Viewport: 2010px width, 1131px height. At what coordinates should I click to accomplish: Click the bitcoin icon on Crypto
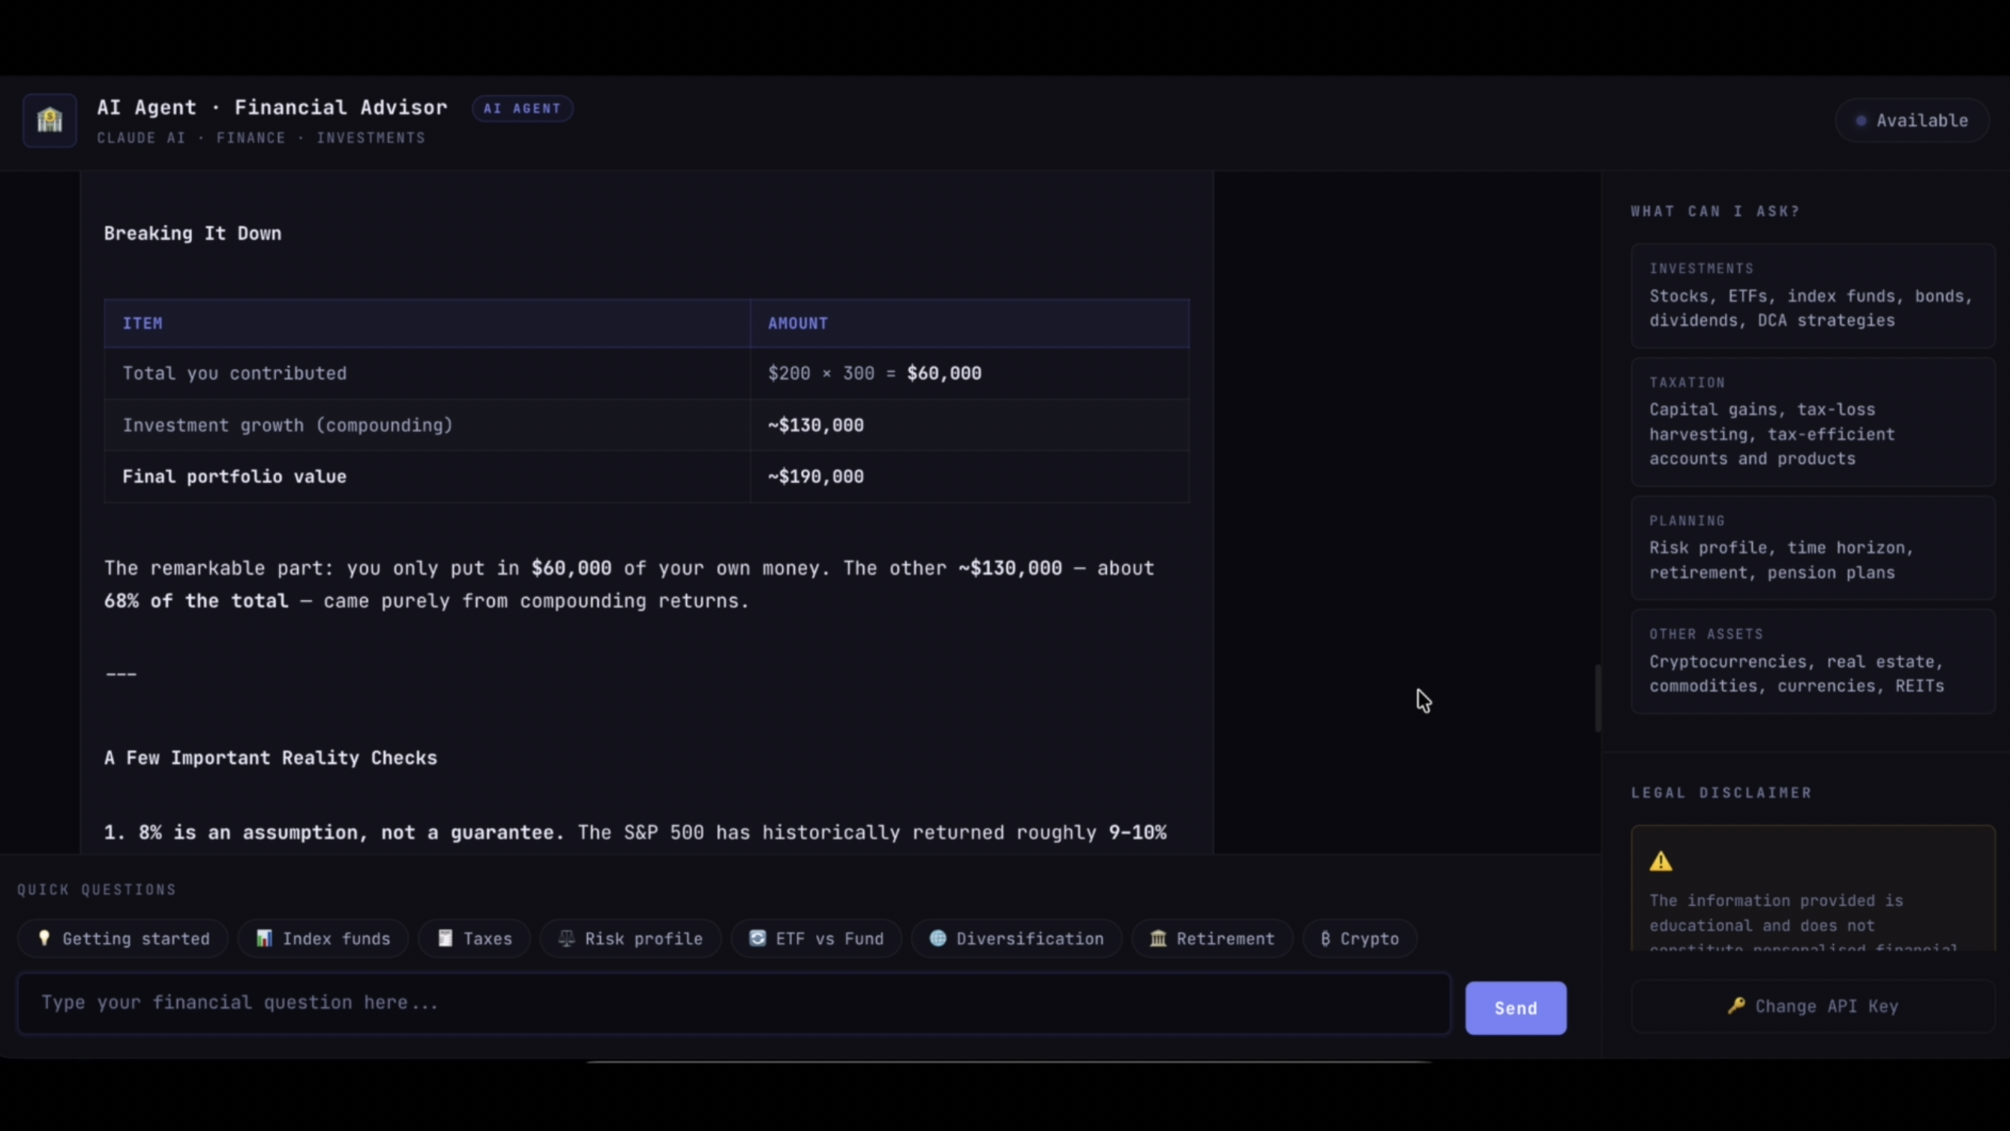pyautogui.click(x=1325, y=938)
